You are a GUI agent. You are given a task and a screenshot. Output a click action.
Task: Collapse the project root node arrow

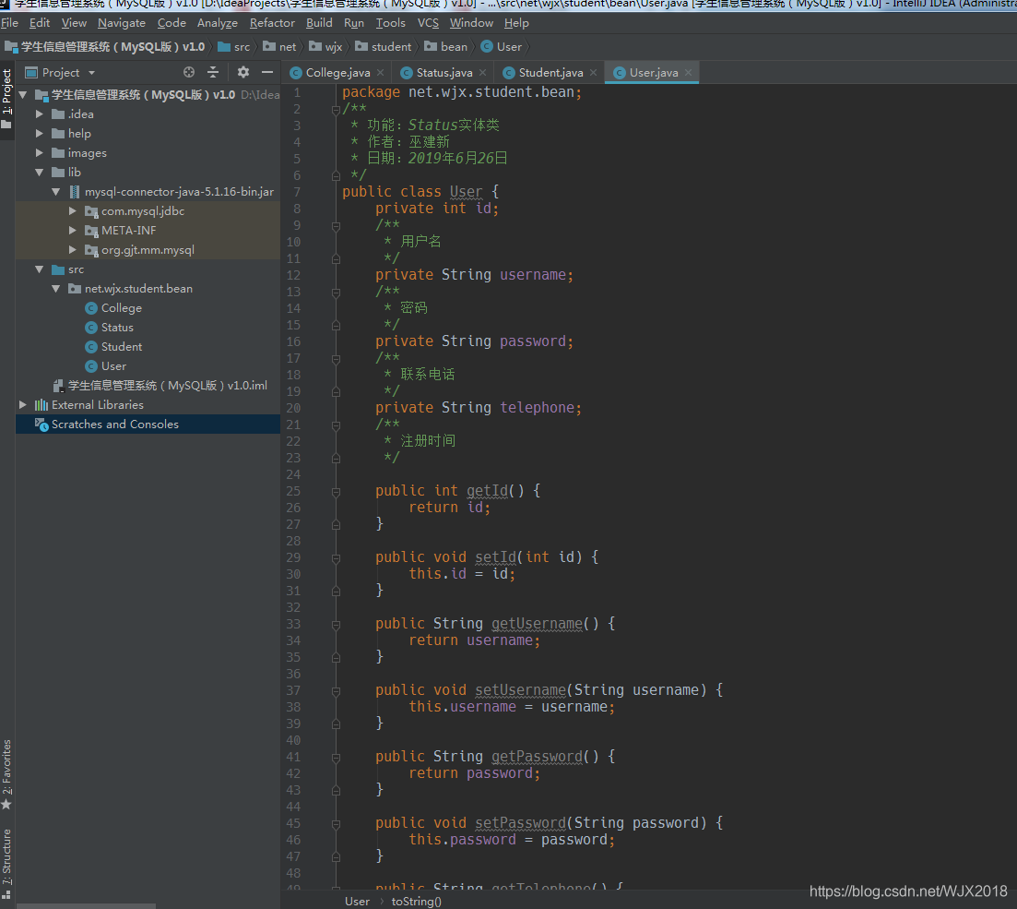pyautogui.click(x=23, y=95)
